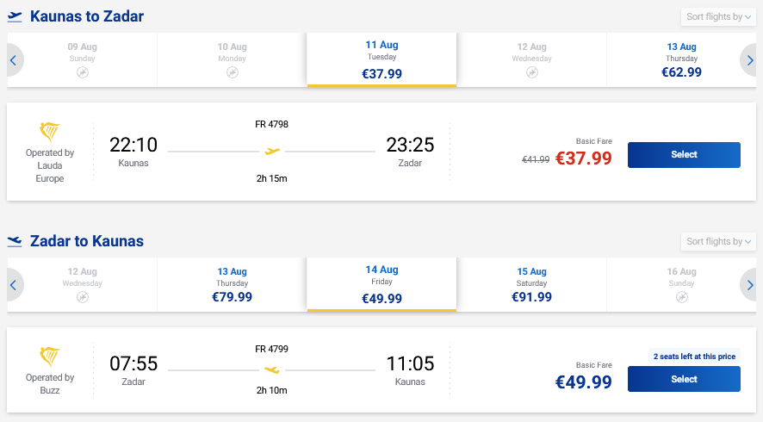Click the no-flight icon under 09 Aug Sunday

click(83, 73)
